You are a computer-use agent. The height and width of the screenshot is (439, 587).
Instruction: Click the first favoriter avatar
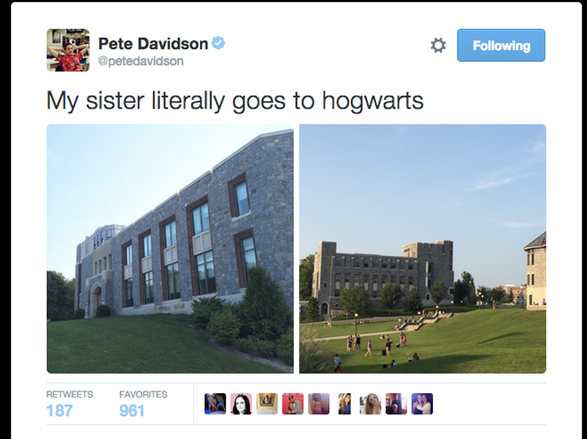[x=215, y=404]
